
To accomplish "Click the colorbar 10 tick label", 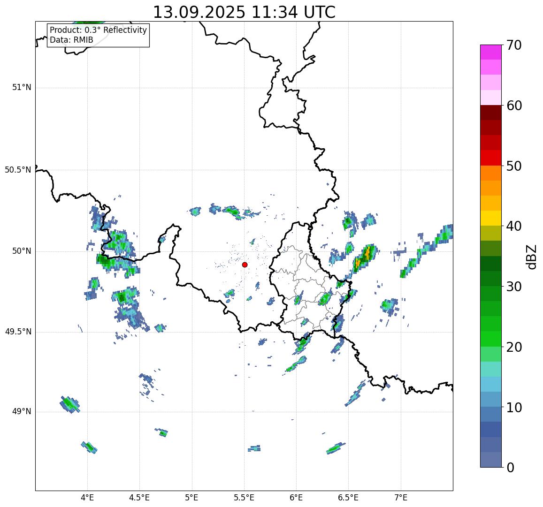I will coord(514,407).
